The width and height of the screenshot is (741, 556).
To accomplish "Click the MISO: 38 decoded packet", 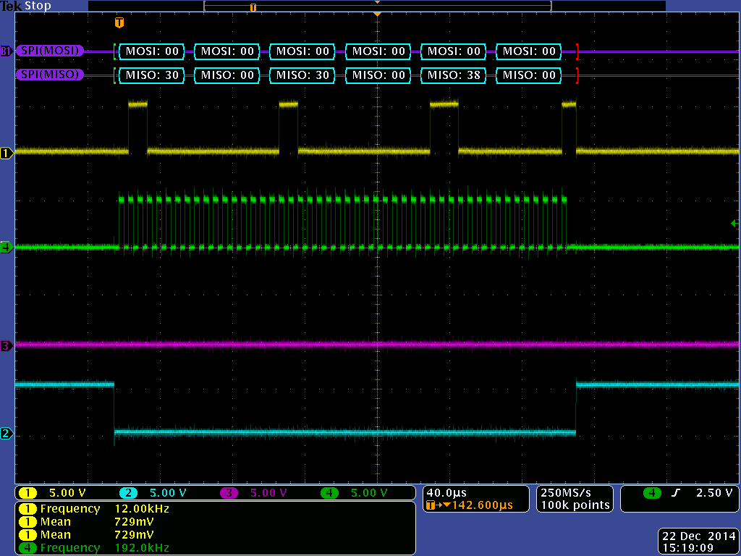I will click(x=453, y=75).
